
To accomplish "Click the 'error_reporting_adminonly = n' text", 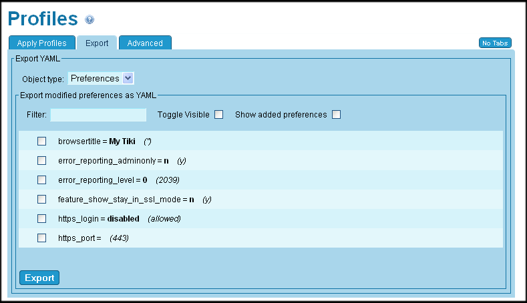I will tap(114, 161).
